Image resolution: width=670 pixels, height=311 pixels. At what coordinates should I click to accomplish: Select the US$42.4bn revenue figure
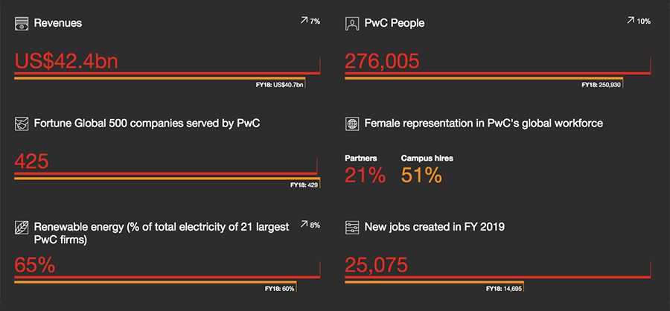66,61
